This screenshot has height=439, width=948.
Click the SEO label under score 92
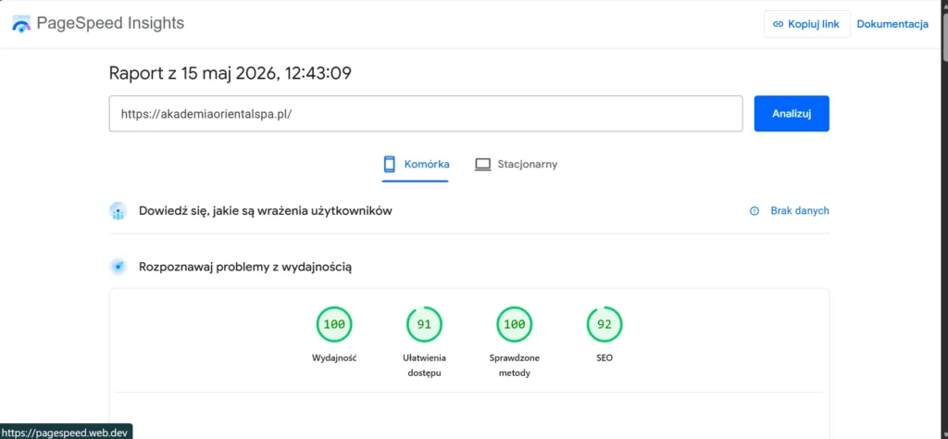click(604, 358)
